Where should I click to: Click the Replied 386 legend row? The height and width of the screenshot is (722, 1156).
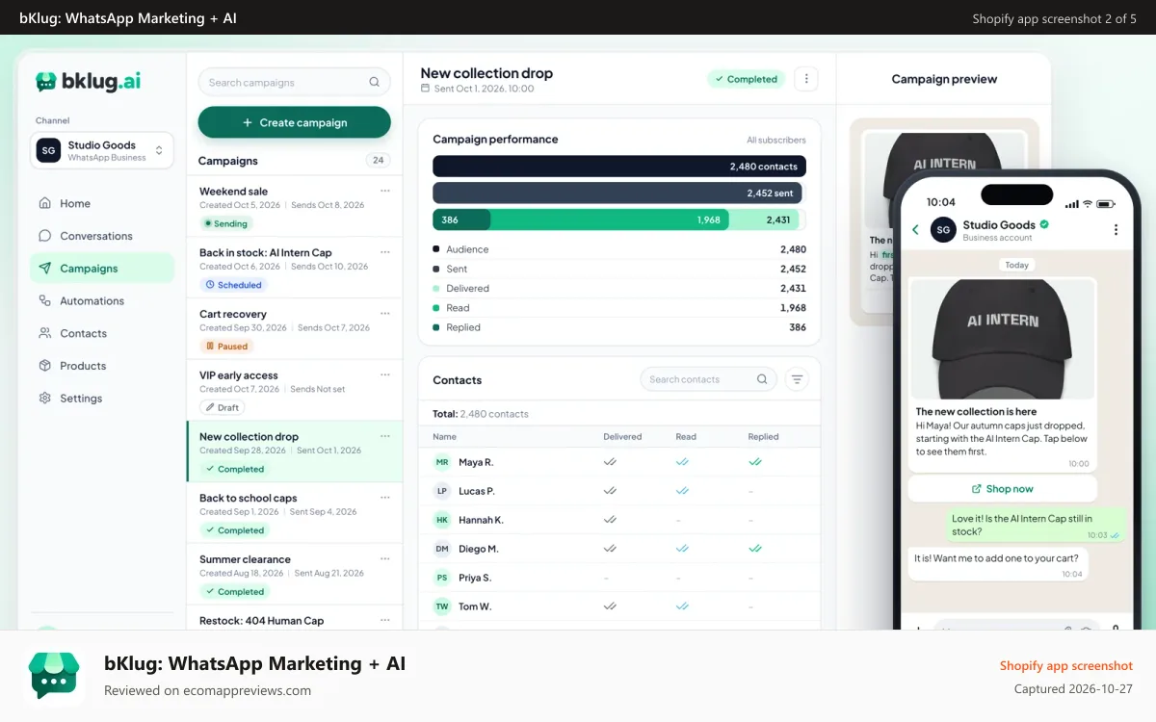619,327
